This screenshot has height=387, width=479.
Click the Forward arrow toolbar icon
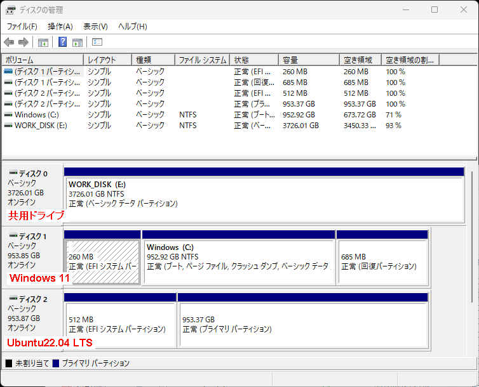[x=24, y=43]
